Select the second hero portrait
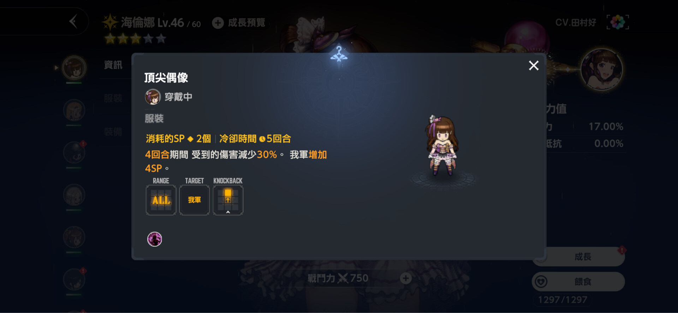The image size is (678, 313). pyautogui.click(x=74, y=110)
